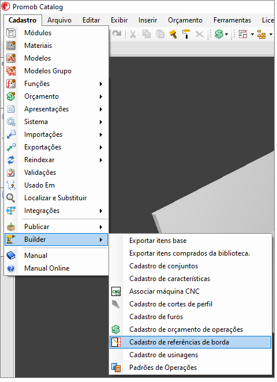The width and height of the screenshot is (277, 382).
Task: Click the Builder submenu arrow
Action: coord(101,239)
